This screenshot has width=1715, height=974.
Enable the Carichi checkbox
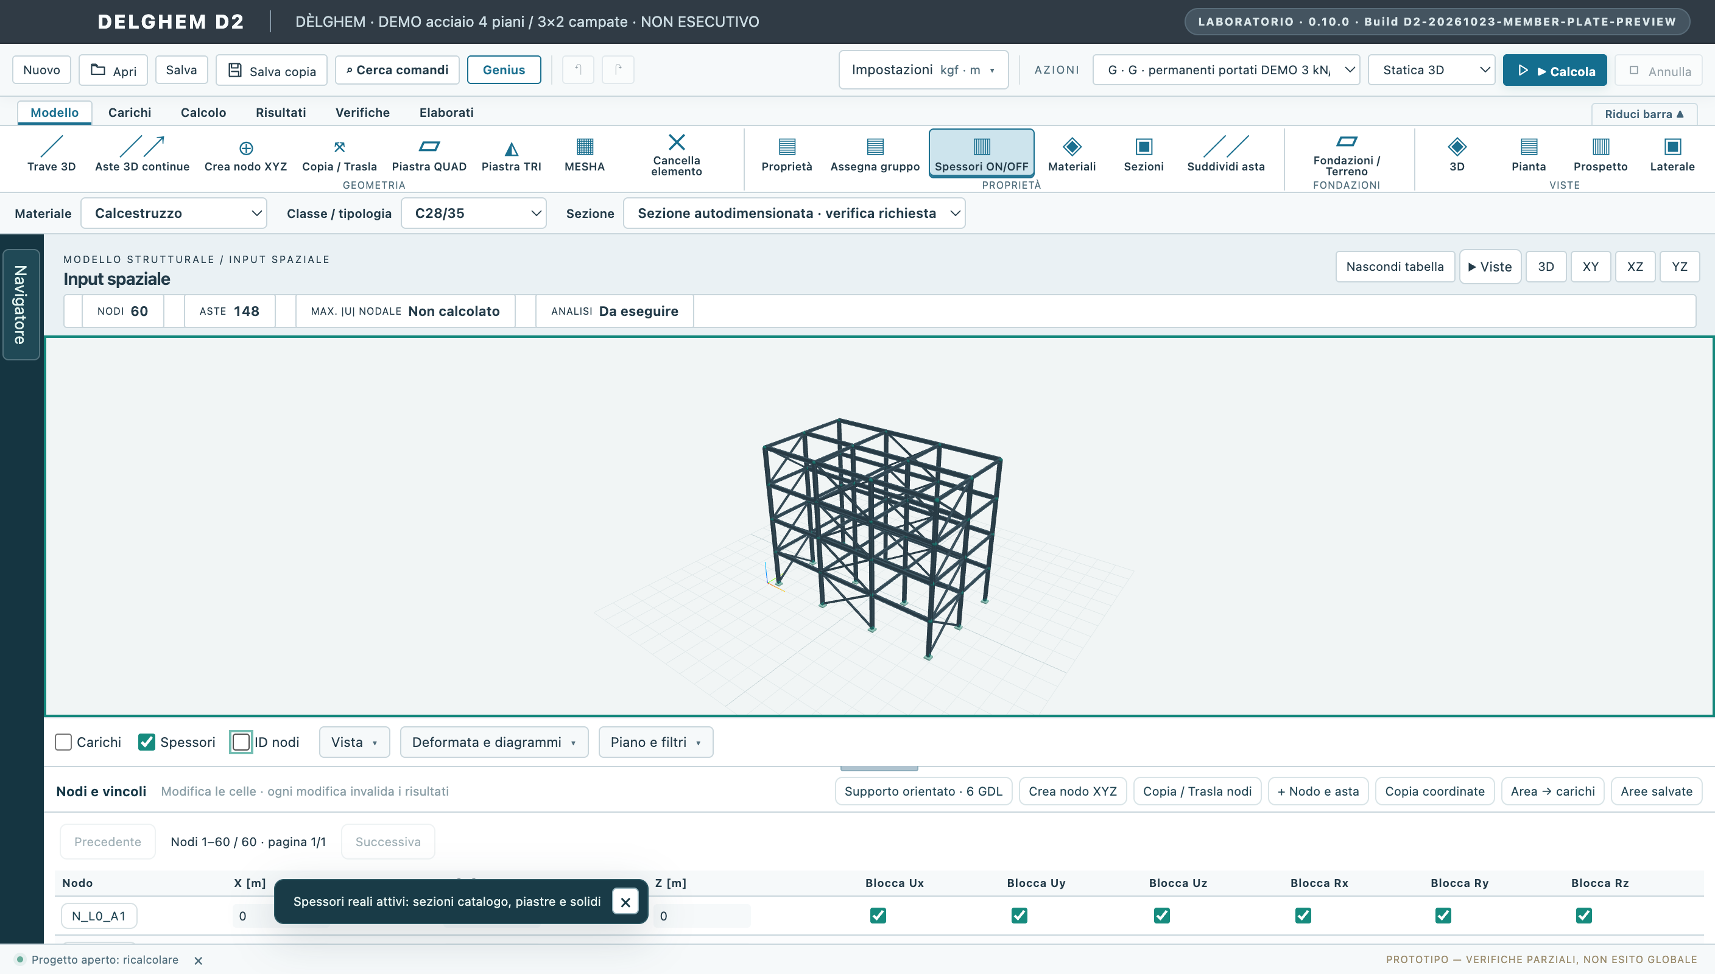coord(63,742)
